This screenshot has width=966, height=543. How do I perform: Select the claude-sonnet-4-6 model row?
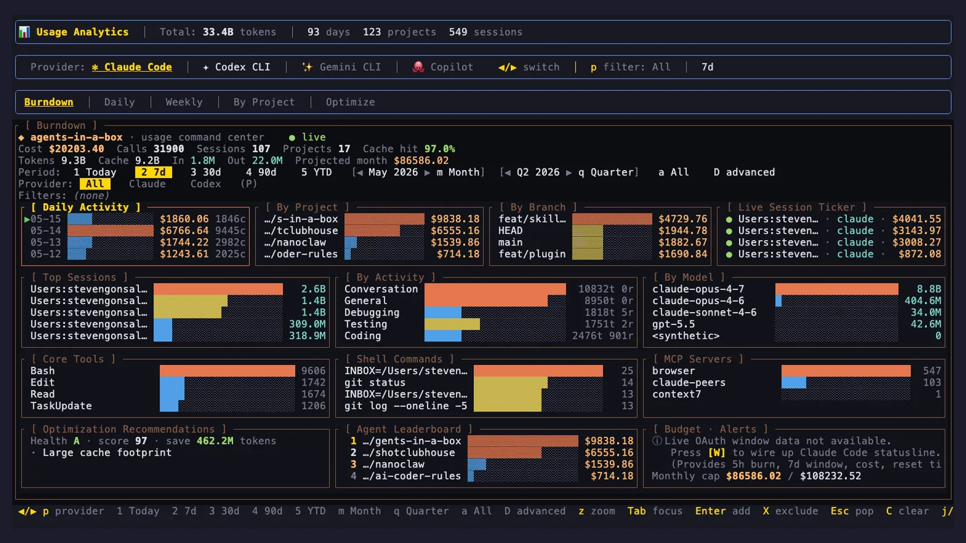point(796,313)
